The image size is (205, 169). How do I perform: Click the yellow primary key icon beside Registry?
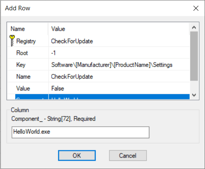coord(12,41)
